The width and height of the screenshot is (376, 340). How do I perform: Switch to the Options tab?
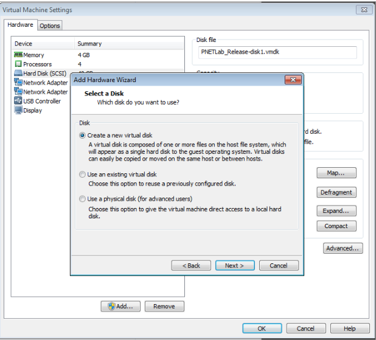(50, 26)
